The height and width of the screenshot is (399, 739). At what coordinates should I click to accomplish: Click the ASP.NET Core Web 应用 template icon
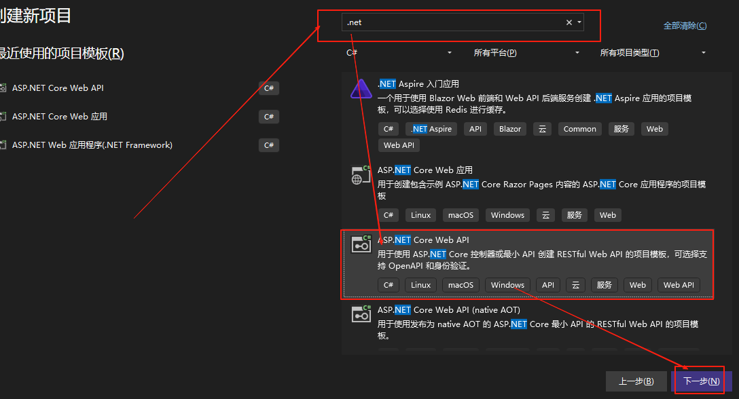click(x=361, y=175)
